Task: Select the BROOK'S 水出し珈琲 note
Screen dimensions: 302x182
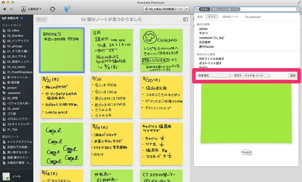Action: tap(62, 50)
